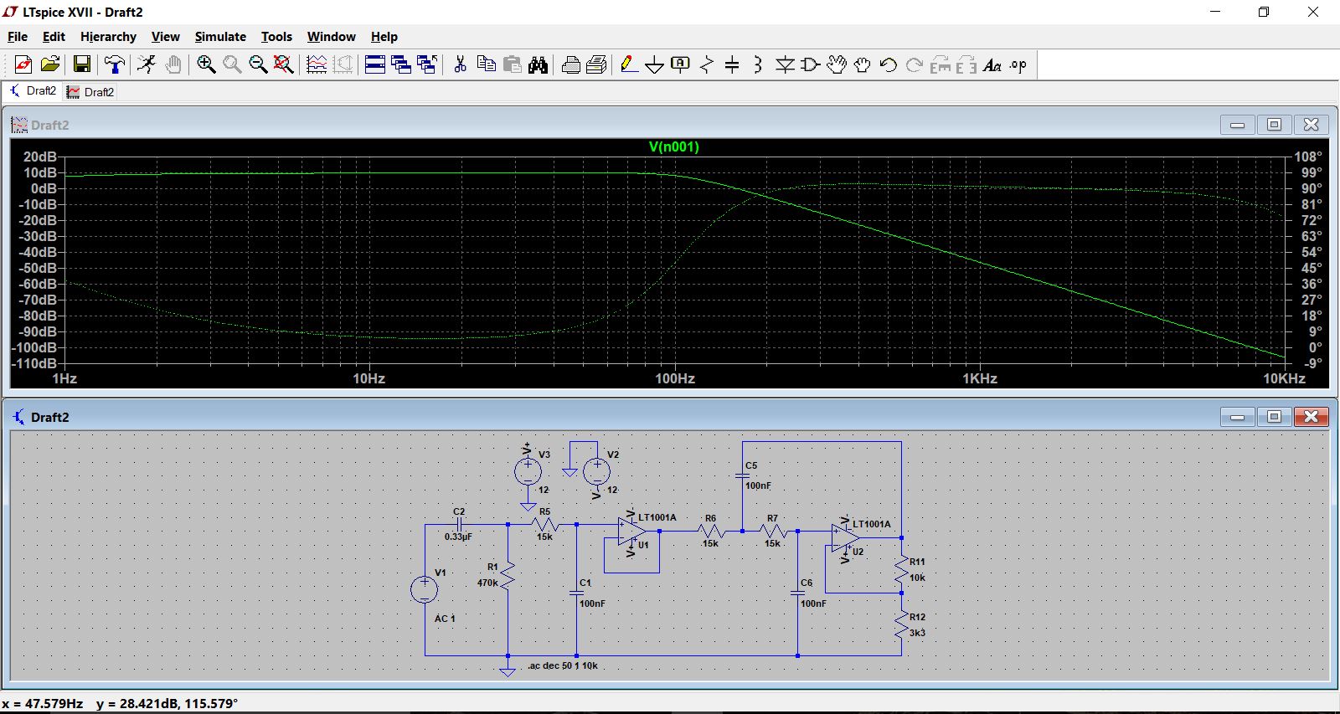Maximize the Draft2 schematic pane
The image size is (1340, 714).
[1274, 417]
